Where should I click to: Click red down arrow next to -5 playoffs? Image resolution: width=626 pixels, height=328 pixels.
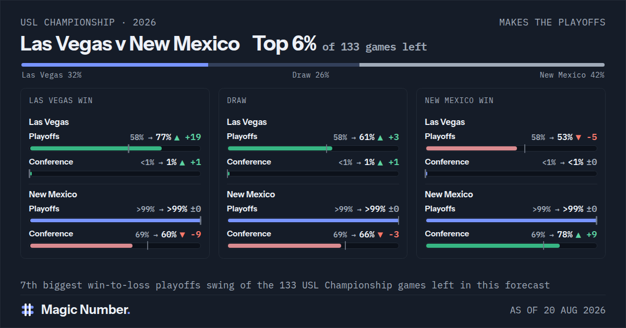(x=578, y=137)
